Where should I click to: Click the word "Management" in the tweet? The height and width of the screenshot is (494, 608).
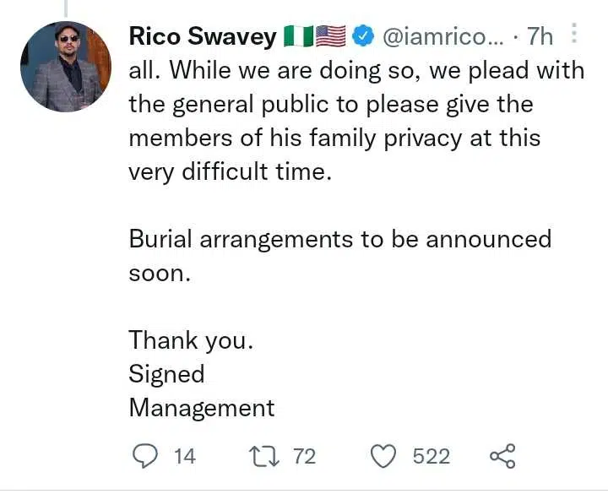[202, 408]
